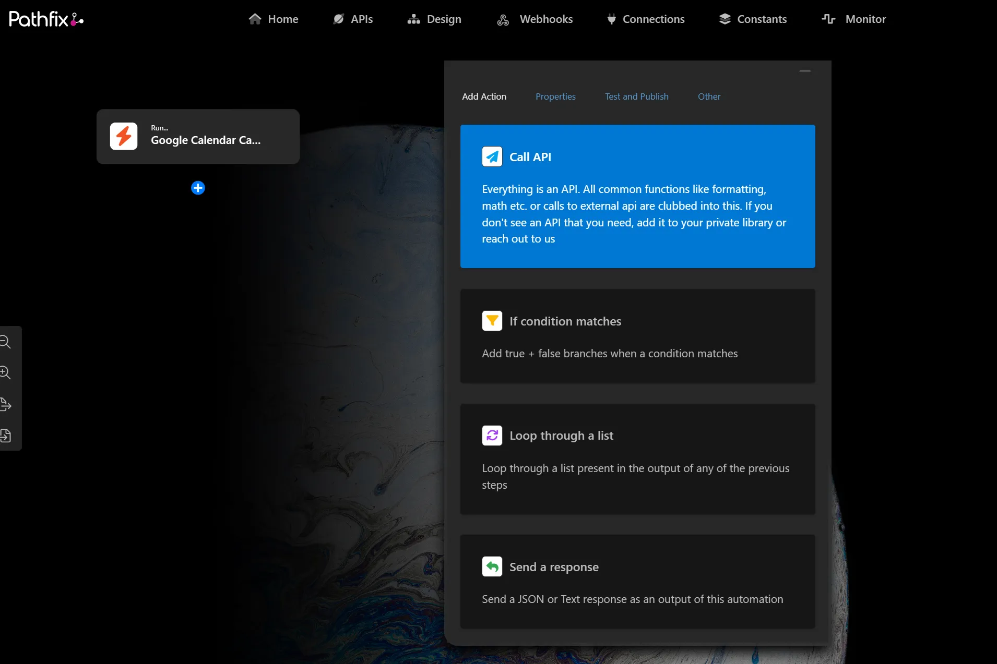The width and height of the screenshot is (997, 664).
Task: Open the Home nav item
Action: [x=274, y=19]
